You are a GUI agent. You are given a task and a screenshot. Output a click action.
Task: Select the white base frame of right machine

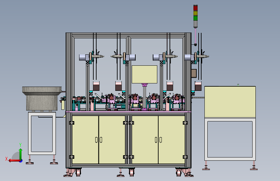click(x=230, y=139)
